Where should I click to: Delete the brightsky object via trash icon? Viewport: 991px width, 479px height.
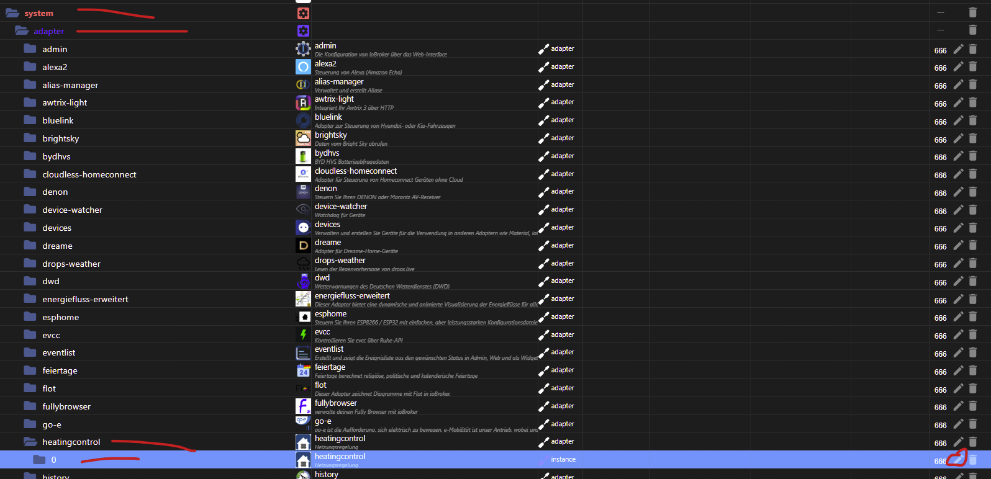click(x=973, y=138)
